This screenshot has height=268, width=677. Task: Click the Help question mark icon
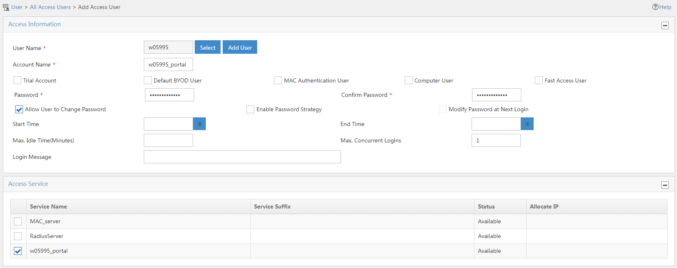[655, 7]
